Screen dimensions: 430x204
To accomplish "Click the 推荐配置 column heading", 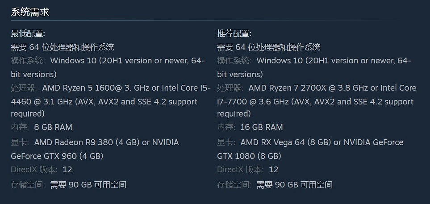I will pyautogui.click(x=234, y=33).
